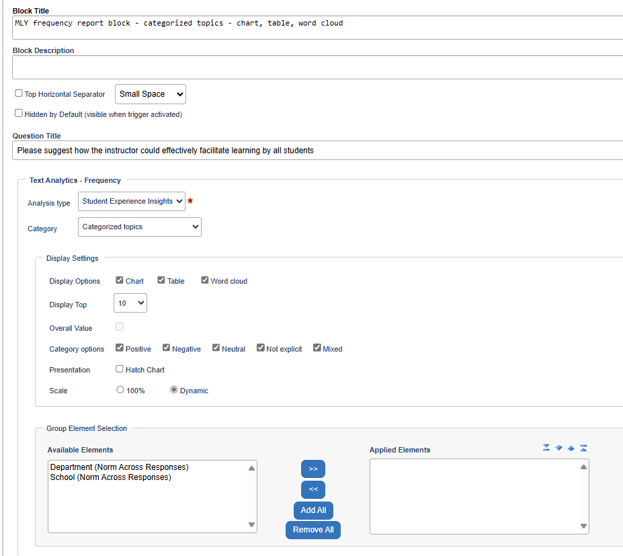Uncheck the Table display option

pos(161,280)
